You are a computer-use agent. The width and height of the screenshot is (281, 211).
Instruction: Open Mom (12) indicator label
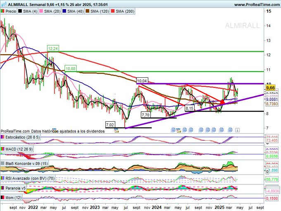click(x=14, y=198)
